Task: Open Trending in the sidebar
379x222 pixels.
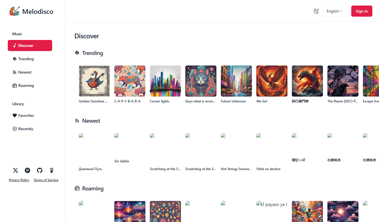Action: click(30, 59)
